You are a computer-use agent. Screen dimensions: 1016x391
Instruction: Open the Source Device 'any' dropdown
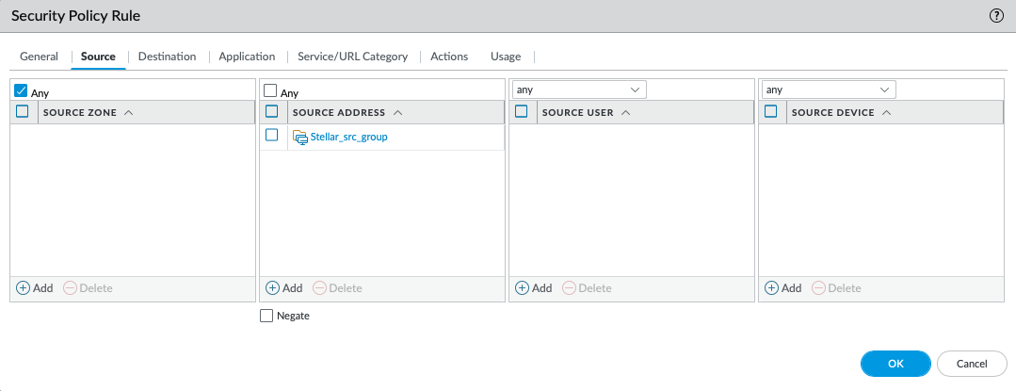[828, 90]
